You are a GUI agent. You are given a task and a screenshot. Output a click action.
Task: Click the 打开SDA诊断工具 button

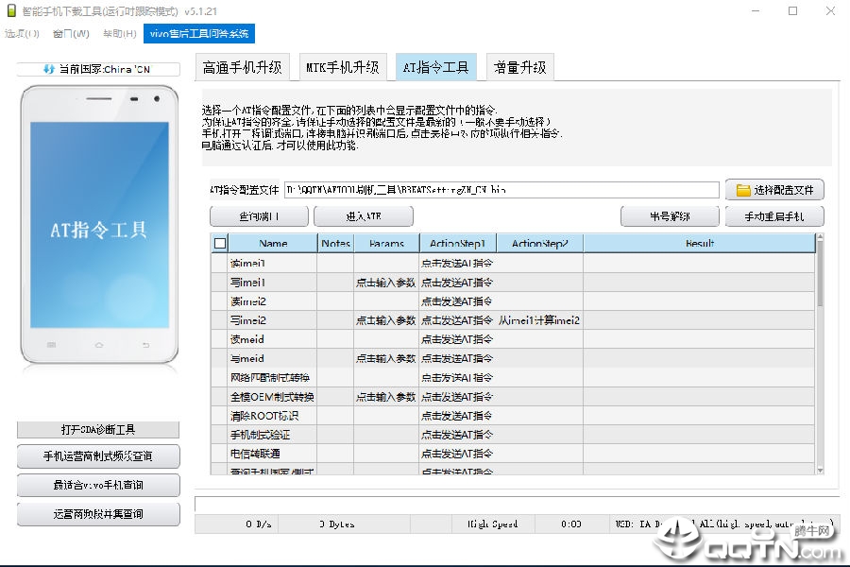[98, 430]
